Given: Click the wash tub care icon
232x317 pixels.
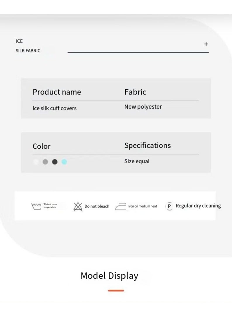Looking at the screenshot, I should pyautogui.click(x=36, y=206).
